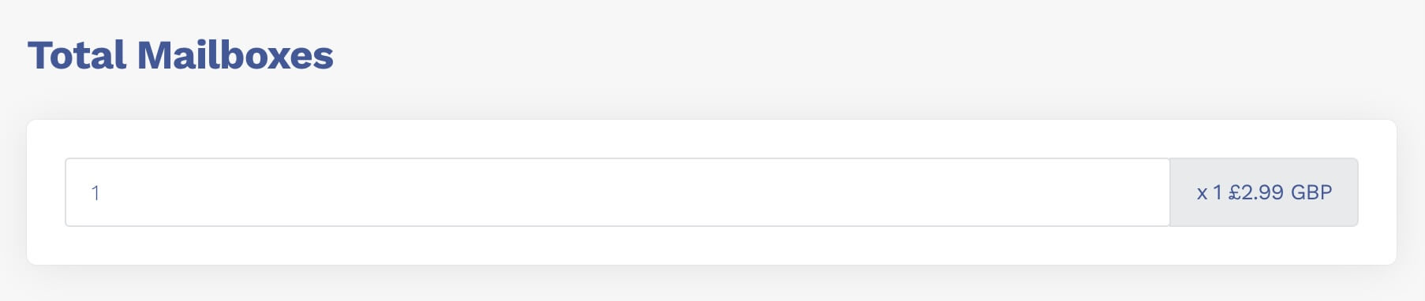Focus the mailbox count box showing 1
Image resolution: width=1425 pixels, height=301 pixels.
point(617,192)
